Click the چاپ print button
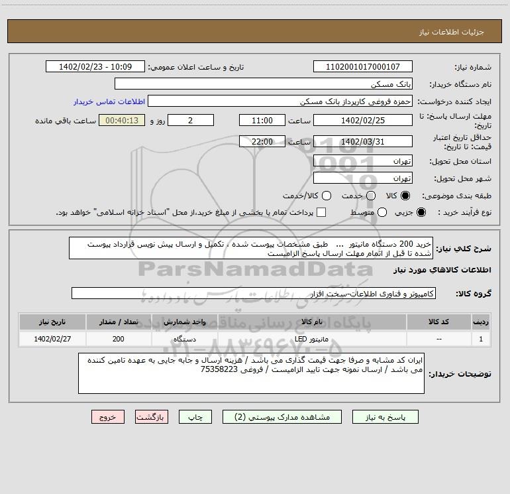This screenshot has width=510, height=494. coord(195,417)
